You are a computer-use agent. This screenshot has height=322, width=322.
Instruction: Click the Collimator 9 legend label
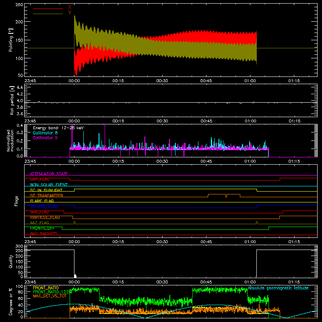tap(45, 138)
